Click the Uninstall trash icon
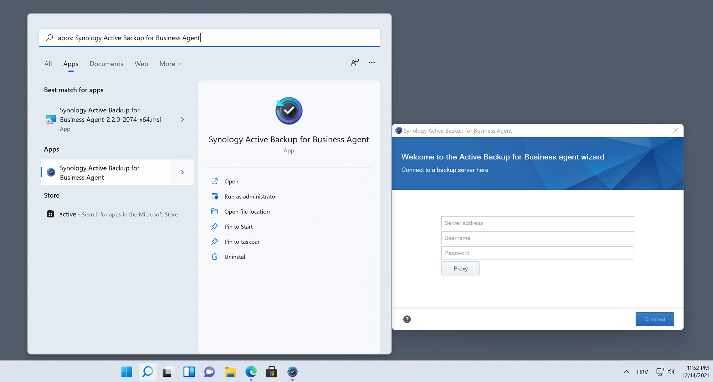 pyautogui.click(x=215, y=256)
